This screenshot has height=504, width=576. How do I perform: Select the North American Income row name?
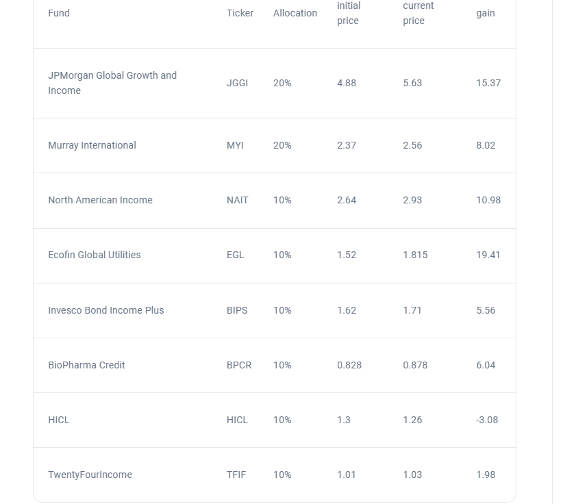[x=100, y=200]
